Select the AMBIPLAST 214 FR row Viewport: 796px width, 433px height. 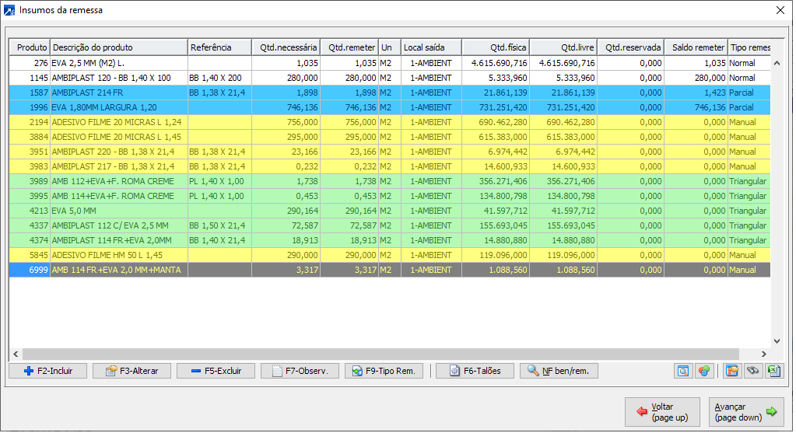[x=117, y=93]
